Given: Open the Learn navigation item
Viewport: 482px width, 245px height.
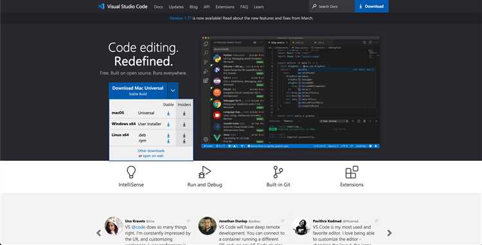Looking at the screenshot, I should (258, 7).
